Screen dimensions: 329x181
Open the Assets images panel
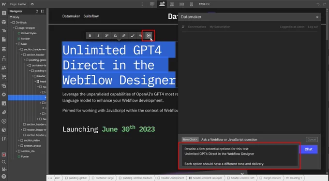4,85
